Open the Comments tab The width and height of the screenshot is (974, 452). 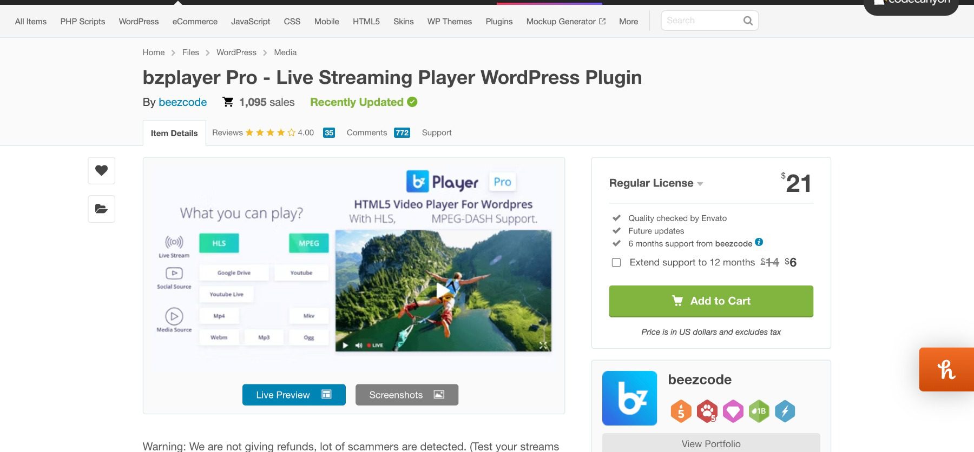pyautogui.click(x=367, y=132)
